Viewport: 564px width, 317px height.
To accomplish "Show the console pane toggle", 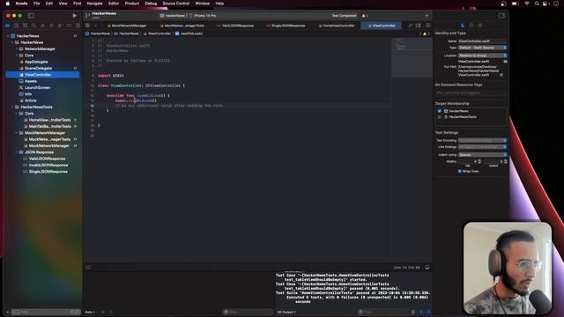I will click(427, 312).
